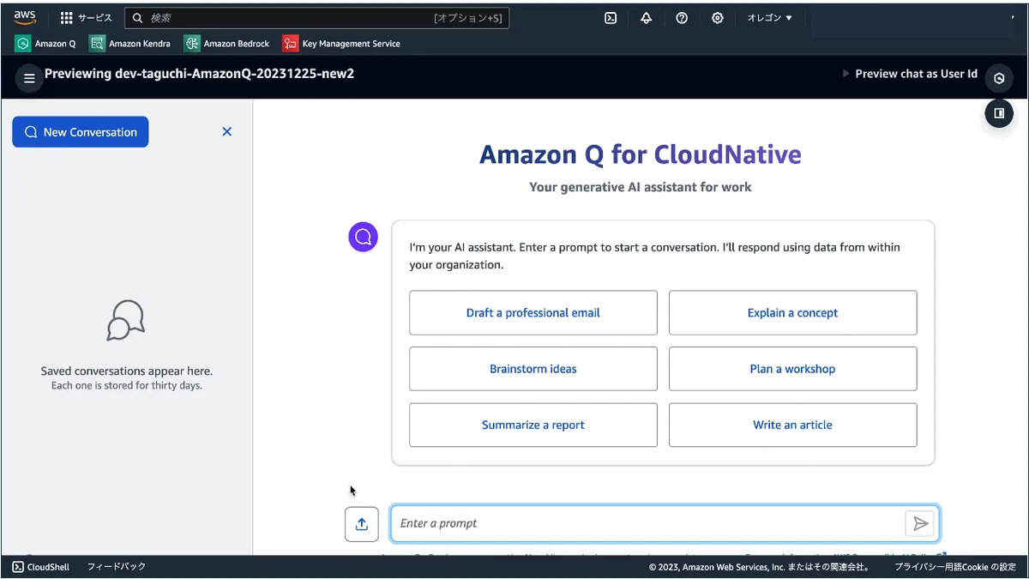Click the Enter a prompt field

pos(647,523)
